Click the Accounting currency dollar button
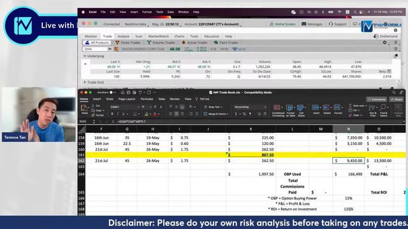 (x=236, y=114)
